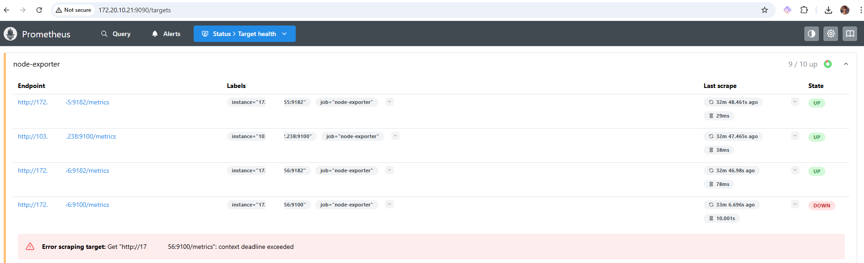Reload the page with refresh icon
Screen dimensions: 864x263
pos(39,10)
